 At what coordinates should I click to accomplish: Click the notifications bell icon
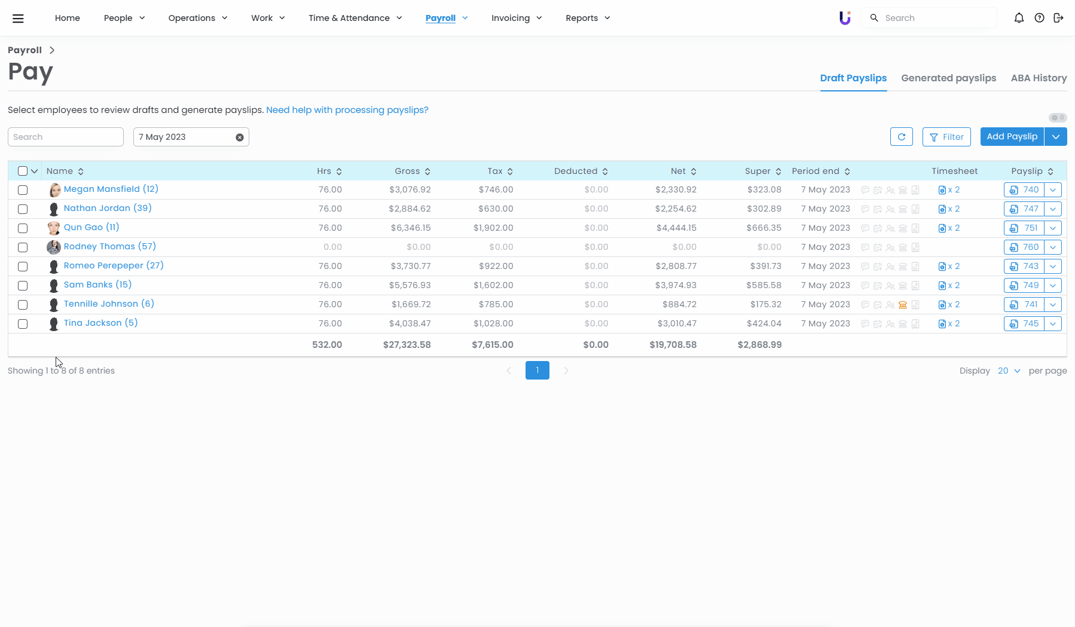pyautogui.click(x=1019, y=18)
